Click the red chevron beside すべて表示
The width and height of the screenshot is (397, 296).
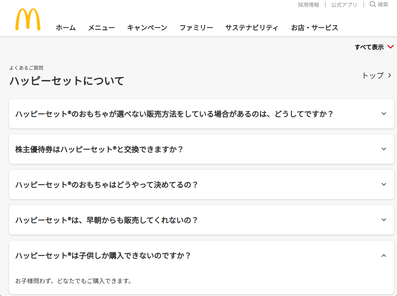(391, 47)
